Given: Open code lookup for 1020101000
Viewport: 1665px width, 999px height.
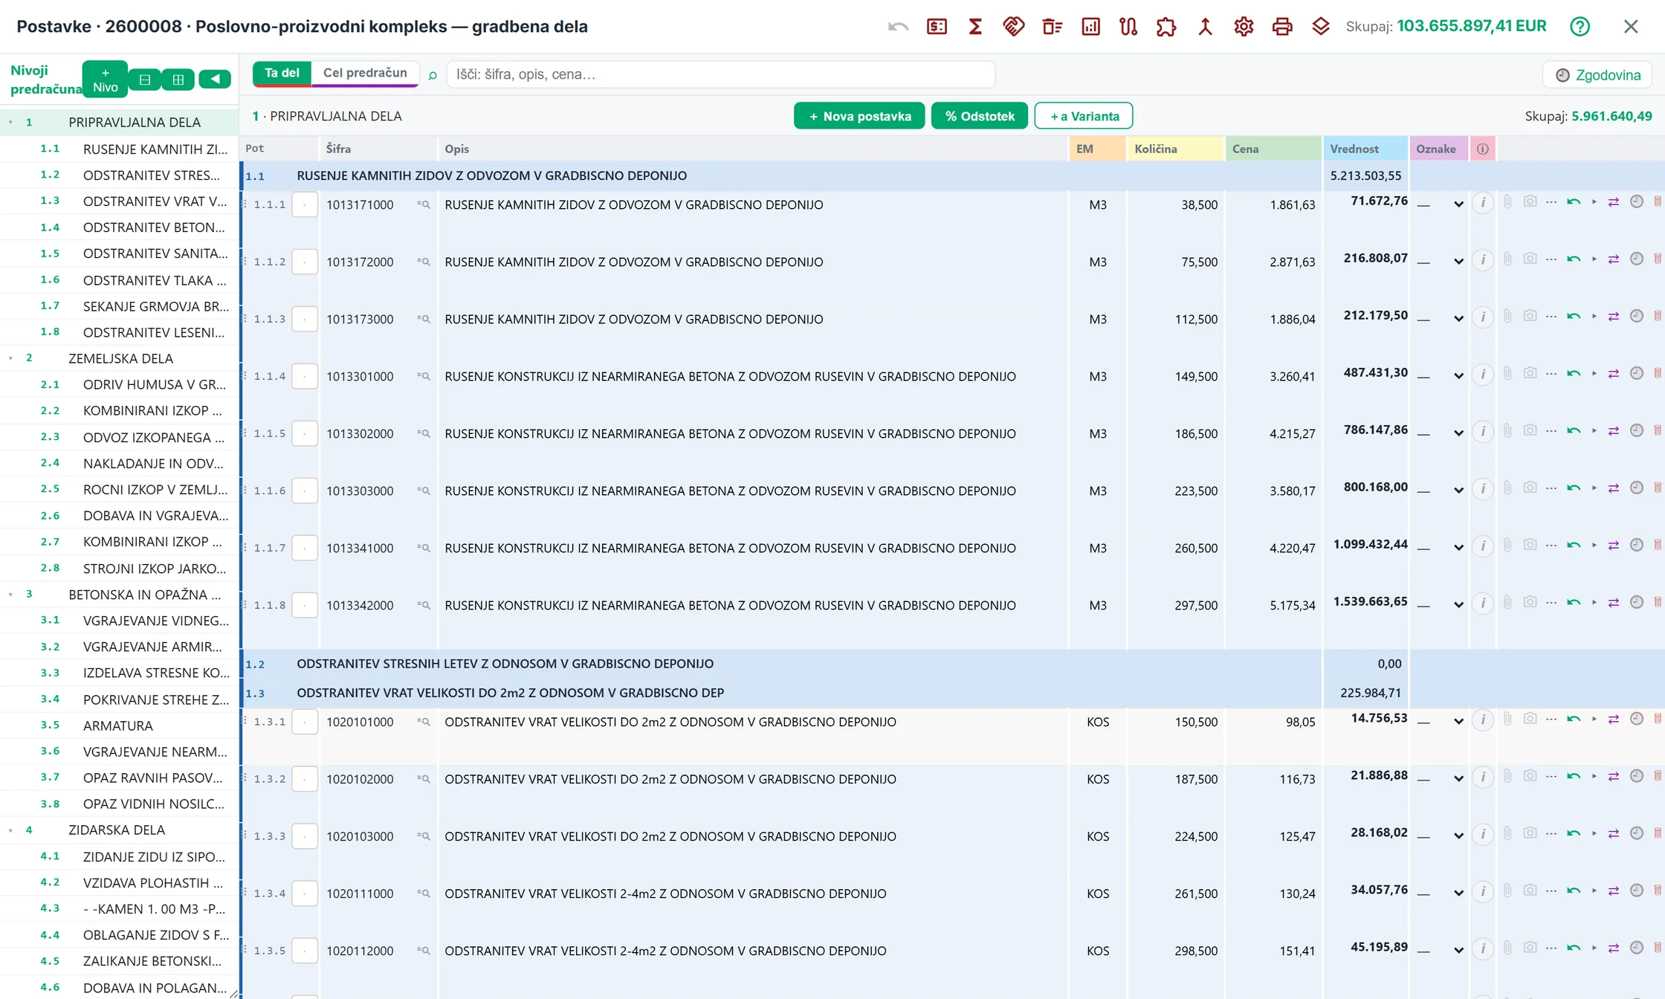Looking at the screenshot, I should (x=424, y=722).
